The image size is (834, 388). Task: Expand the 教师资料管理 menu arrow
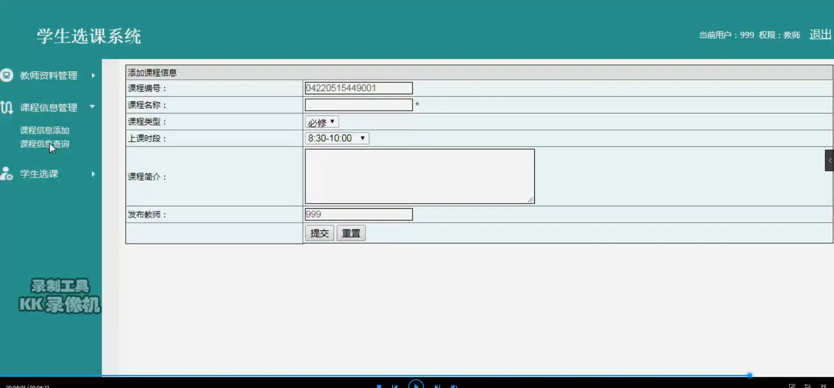tap(93, 75)
